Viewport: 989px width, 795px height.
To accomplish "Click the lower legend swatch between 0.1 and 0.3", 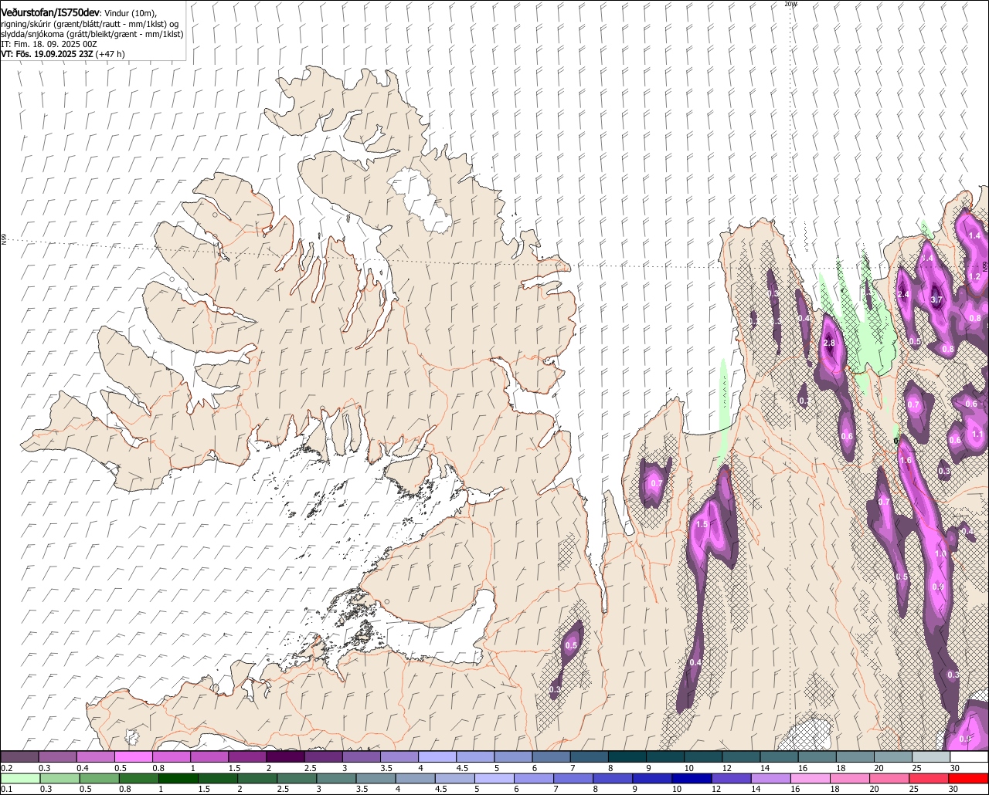I will [x=20, y=778].
